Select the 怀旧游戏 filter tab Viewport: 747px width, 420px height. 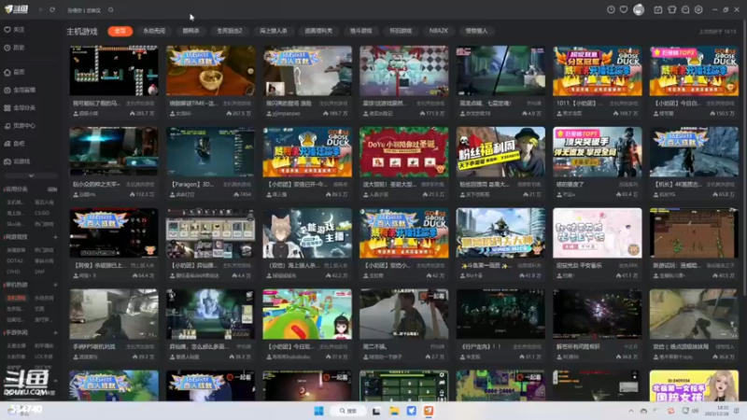click(401, 31)
